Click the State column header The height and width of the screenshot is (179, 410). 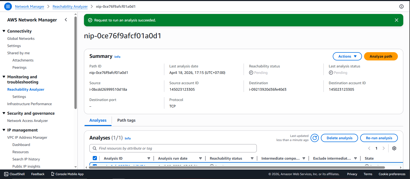pyautogui.click(x=369, y=158)
